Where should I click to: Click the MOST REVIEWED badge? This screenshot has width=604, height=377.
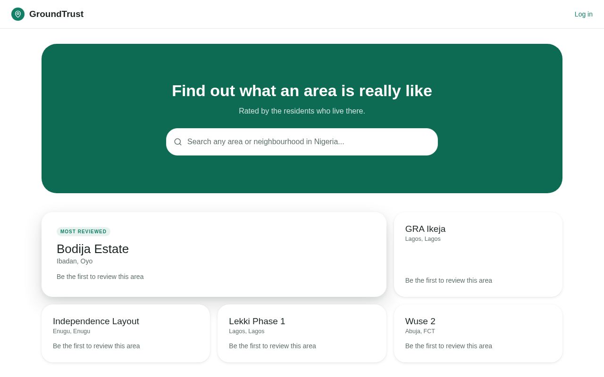click(84, 231)
